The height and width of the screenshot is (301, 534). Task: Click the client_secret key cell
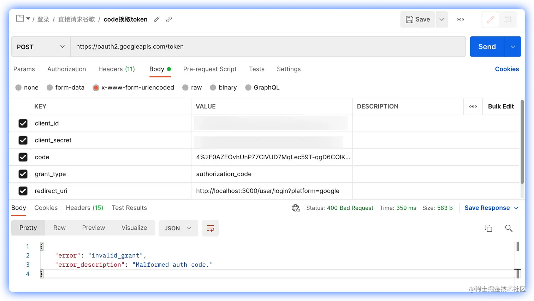coord(111,140)
